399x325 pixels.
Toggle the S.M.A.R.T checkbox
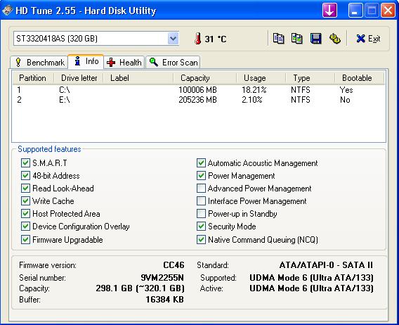click(25, 163)
